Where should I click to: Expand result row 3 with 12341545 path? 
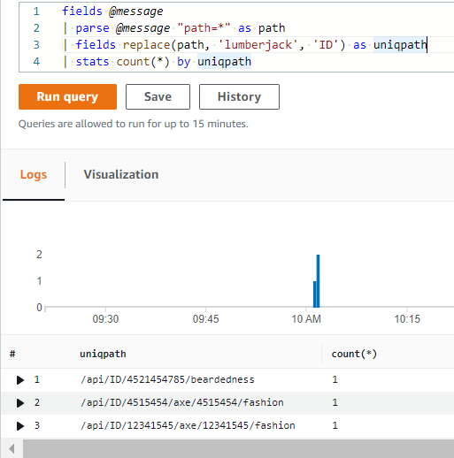[x=20, y=426]
